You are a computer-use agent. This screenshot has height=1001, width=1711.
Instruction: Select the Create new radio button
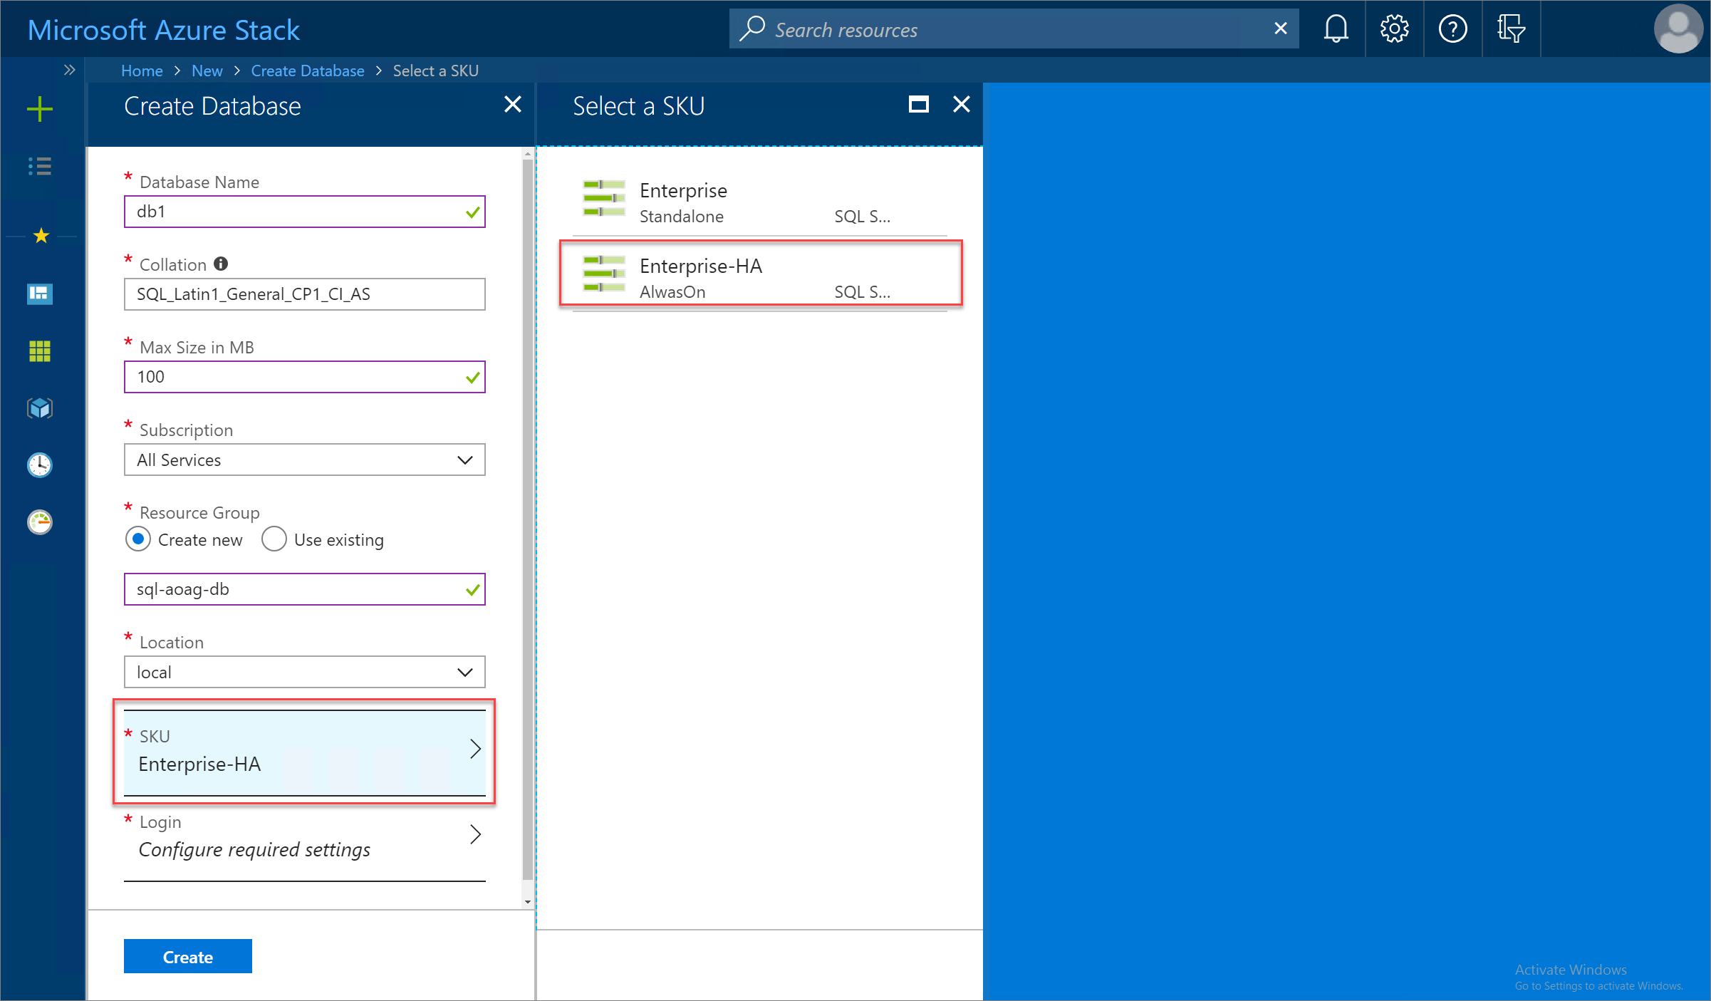pos(140,539)
